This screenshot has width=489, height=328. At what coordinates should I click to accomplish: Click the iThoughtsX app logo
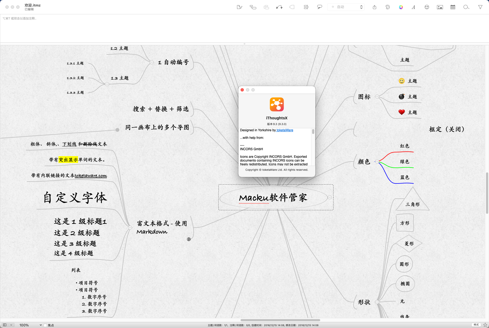[277, 104]
